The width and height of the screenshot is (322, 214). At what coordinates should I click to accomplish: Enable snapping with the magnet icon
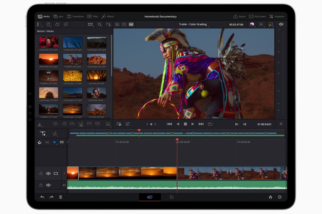[x=39, y=142]
